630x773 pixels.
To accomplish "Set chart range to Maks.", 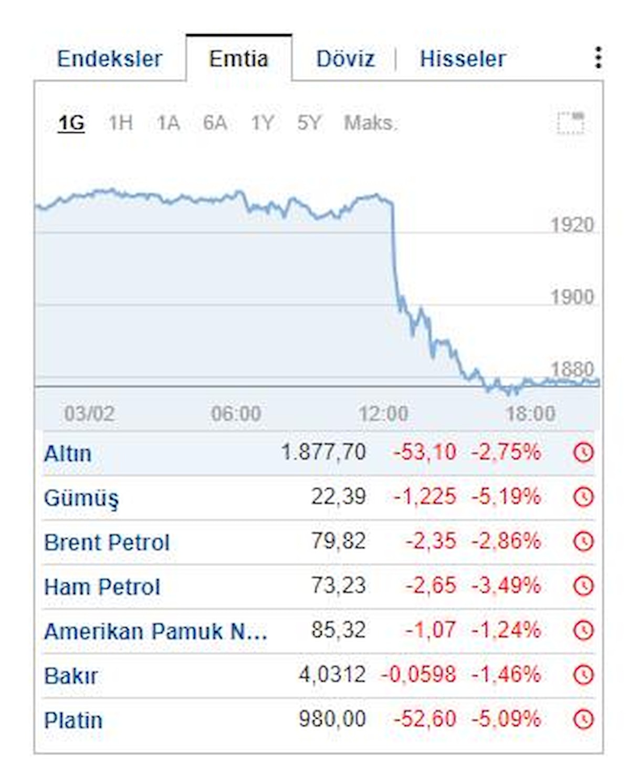I will pos(370,123).
